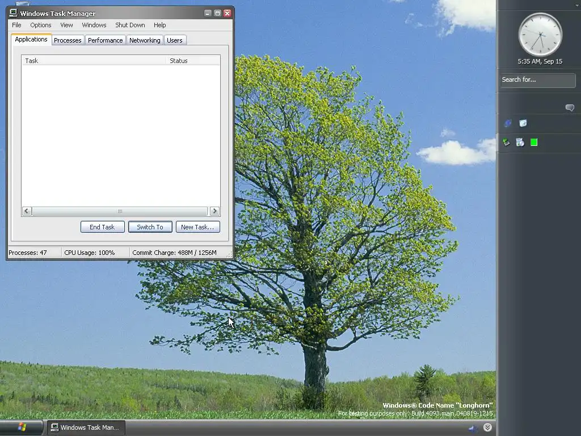Minimize the Task Manager window

[x=208, y=14]
